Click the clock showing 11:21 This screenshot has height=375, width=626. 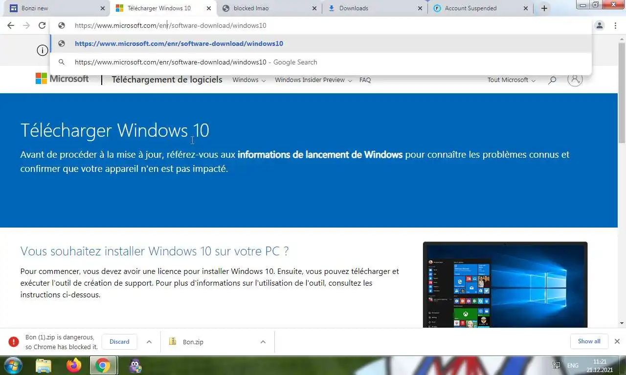coord(600,362)
